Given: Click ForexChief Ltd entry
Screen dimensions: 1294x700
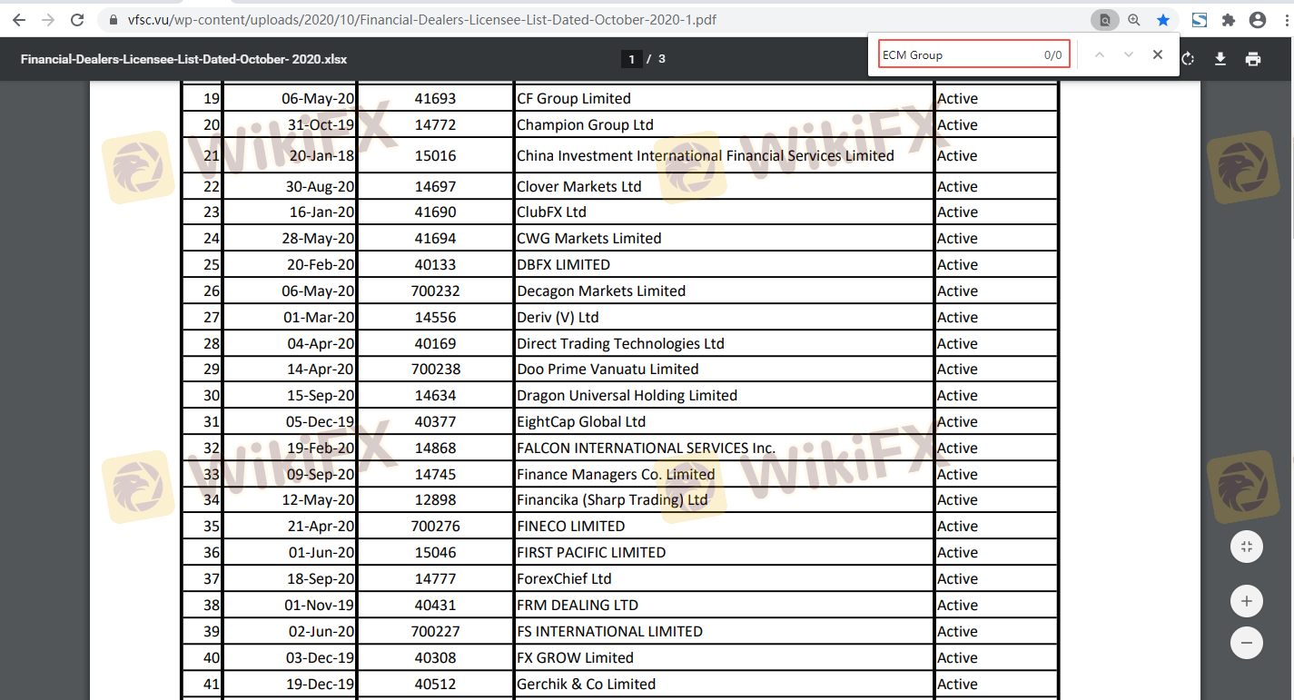Looking at the screenshot, I should pos(564,578).
